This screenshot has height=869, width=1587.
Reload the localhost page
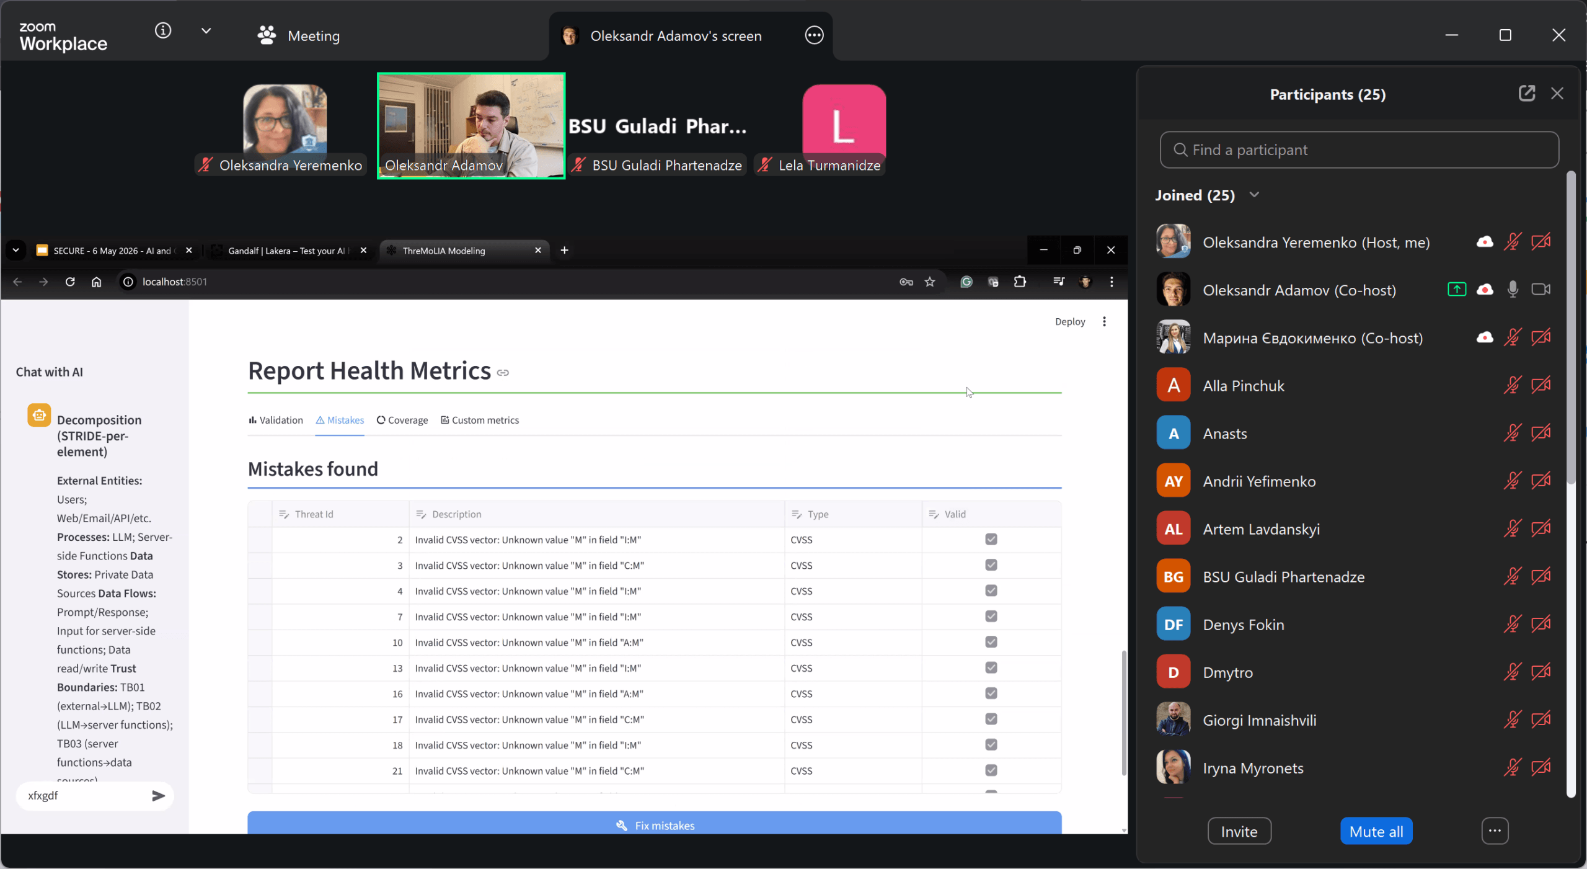[x=70, y=282]
